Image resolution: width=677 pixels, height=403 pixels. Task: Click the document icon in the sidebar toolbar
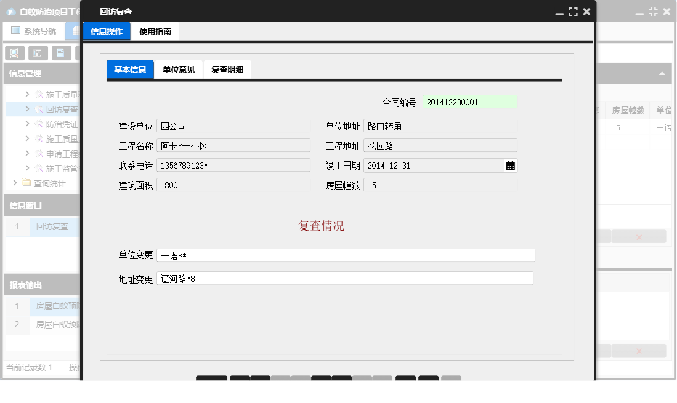60,52
